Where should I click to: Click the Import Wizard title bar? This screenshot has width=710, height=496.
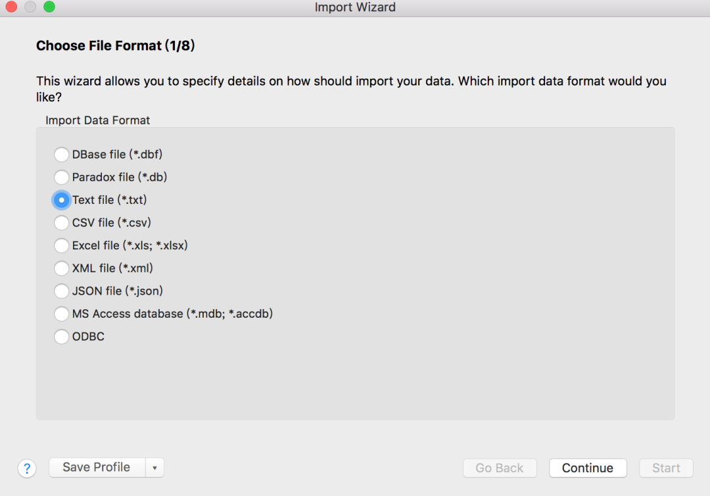tap(355, 8)
